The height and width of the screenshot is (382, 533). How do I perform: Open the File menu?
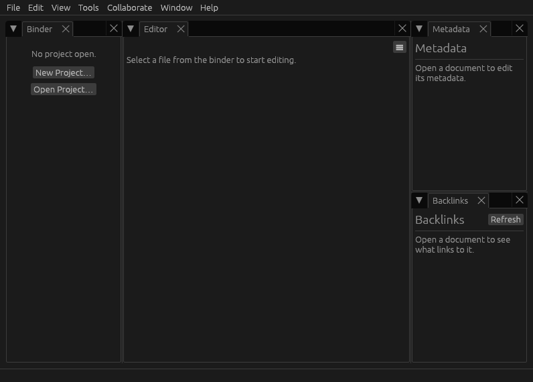(13, 7)
